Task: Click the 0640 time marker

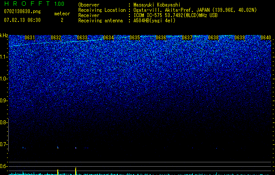Action: click(266, 38)
